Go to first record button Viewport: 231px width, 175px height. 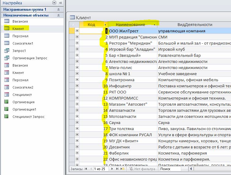(x=86, y=169)
